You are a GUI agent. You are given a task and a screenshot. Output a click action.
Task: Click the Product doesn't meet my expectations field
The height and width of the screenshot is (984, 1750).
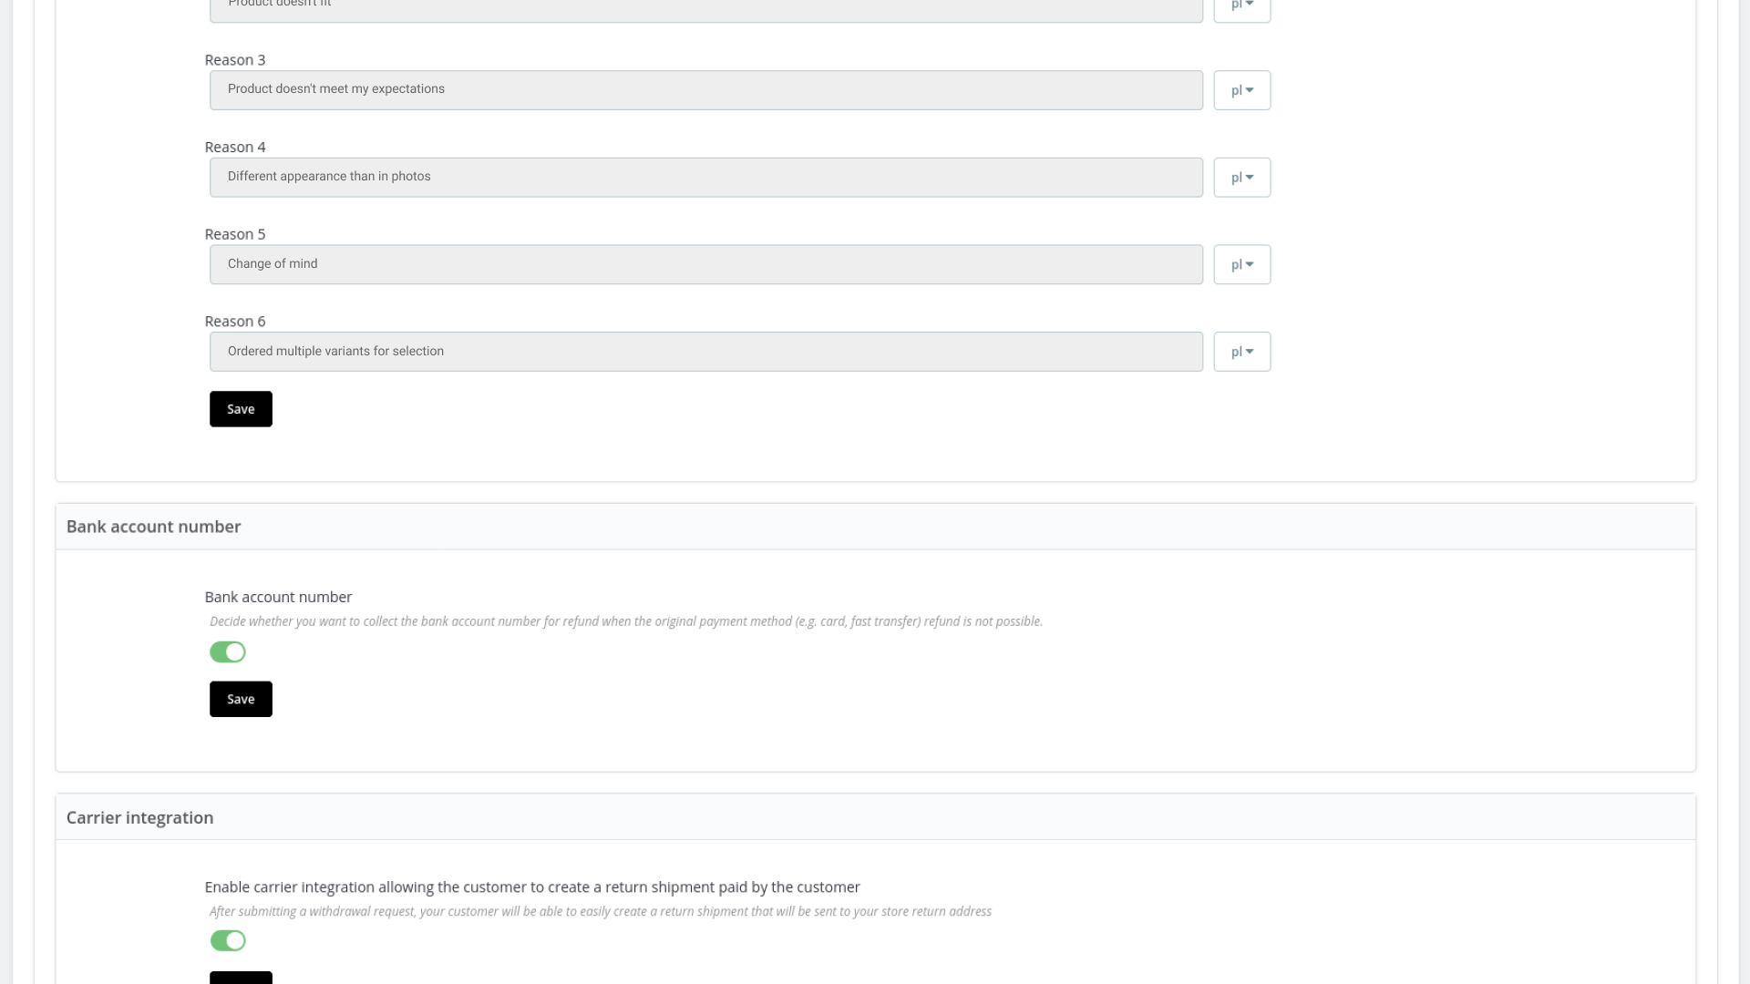pos(705,89)
